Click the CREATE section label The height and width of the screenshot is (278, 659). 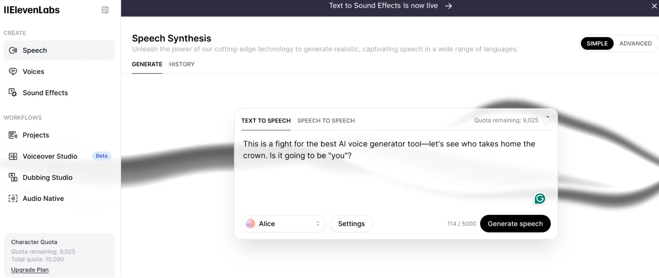[15, 33]
